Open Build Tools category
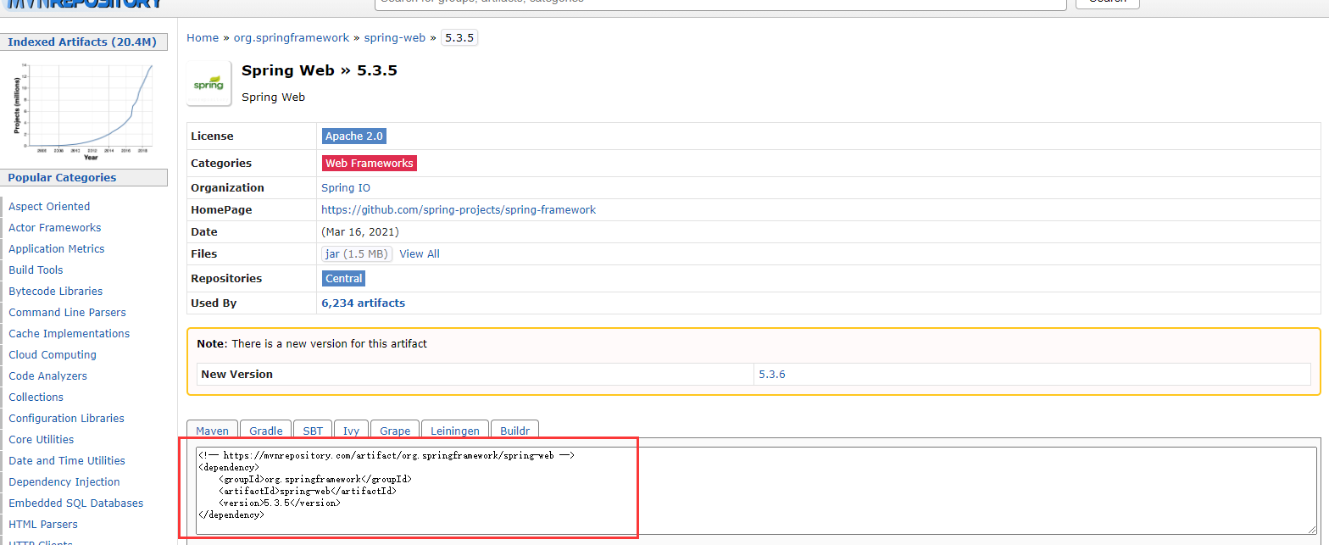This screenshot has width=1329, height=545. pyautogui.click(x=36, y=270)
